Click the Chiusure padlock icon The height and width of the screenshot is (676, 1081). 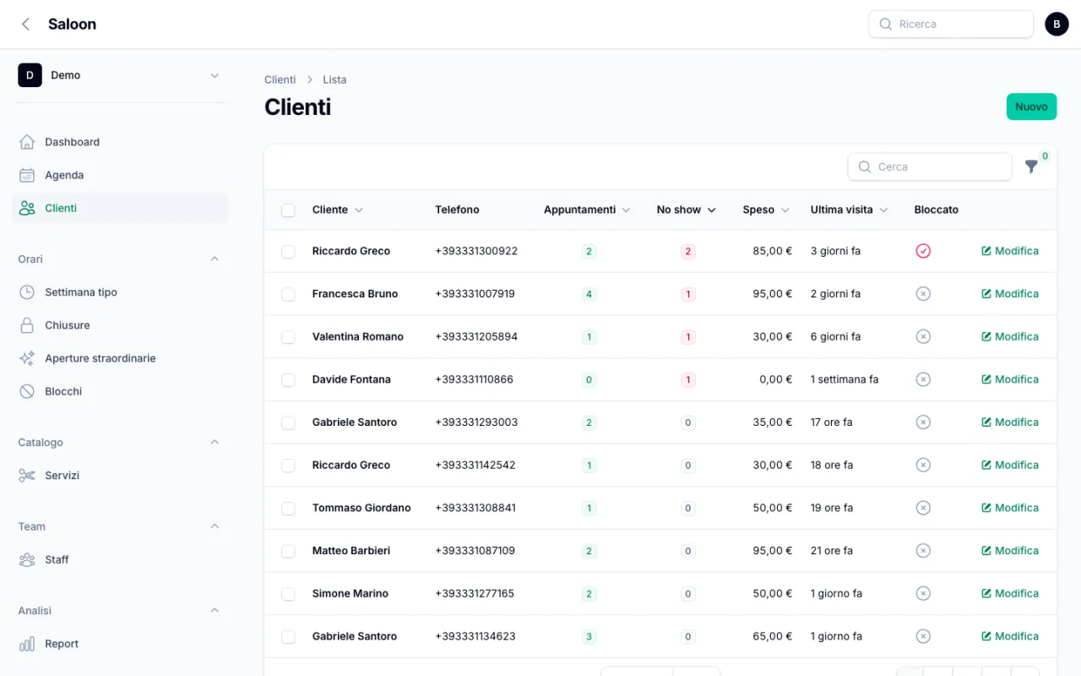coord(27,325)
